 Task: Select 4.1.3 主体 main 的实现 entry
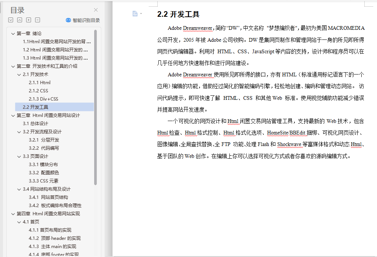(52, 246)
